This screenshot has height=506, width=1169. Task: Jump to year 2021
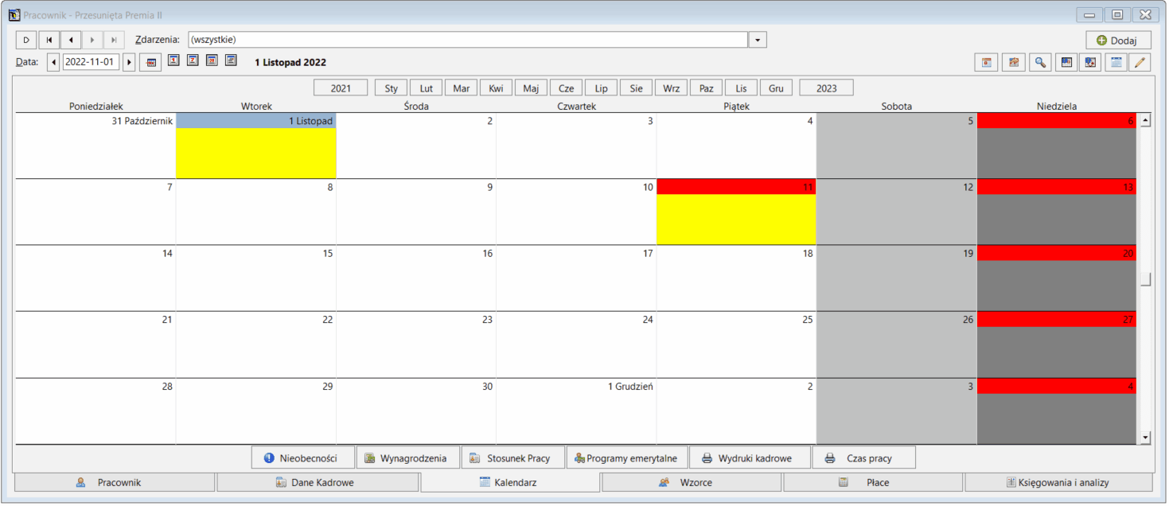341,88
